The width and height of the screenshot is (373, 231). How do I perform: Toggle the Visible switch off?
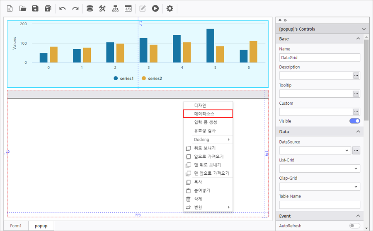pyautogui.click(x=355, y=121)
